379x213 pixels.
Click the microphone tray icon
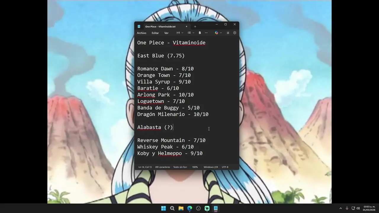point(347,208)
